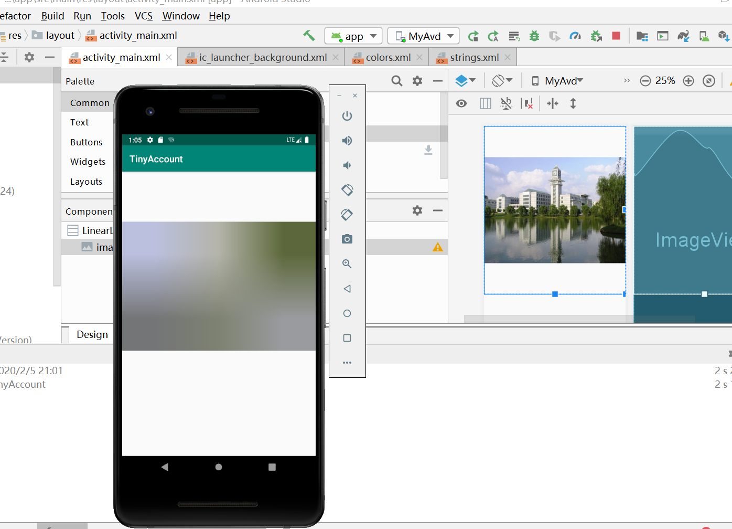Take emulator screenshot with camera icon

(347, 239)
